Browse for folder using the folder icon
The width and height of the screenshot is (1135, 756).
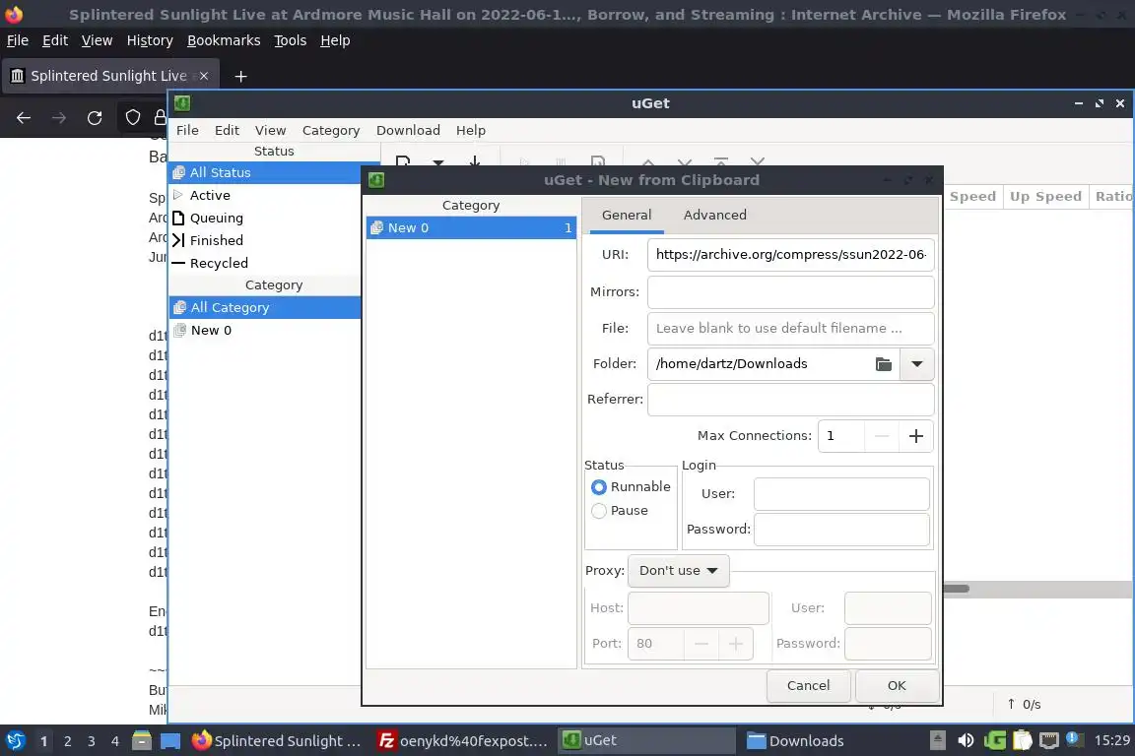point(883,364)
